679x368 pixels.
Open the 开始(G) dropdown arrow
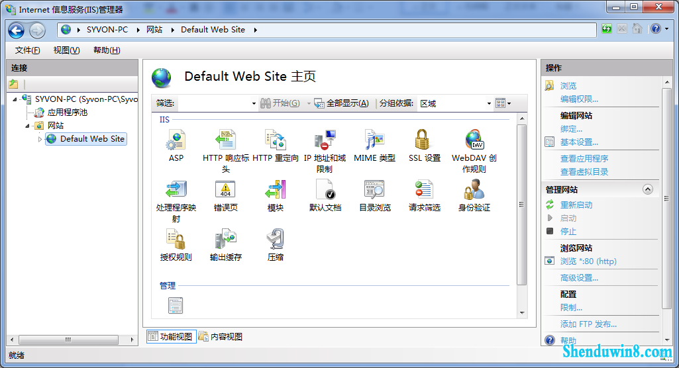click(309, 104)
